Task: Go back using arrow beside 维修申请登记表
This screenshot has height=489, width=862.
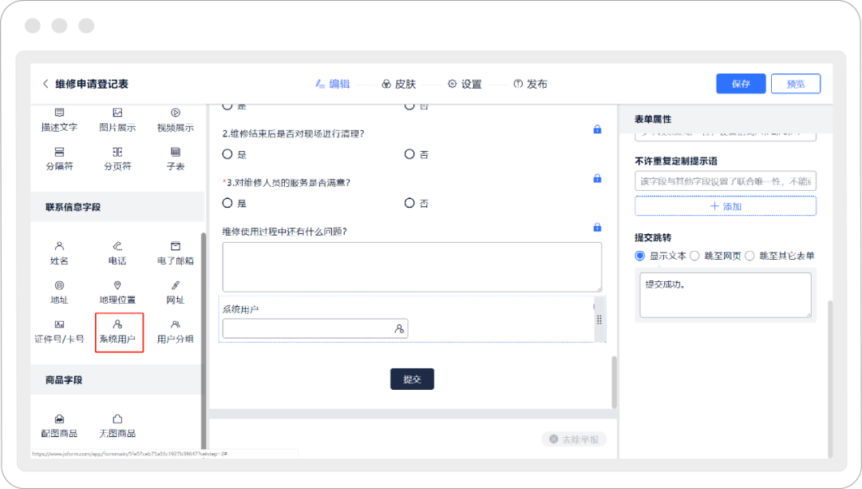Action: coord(45,84)
